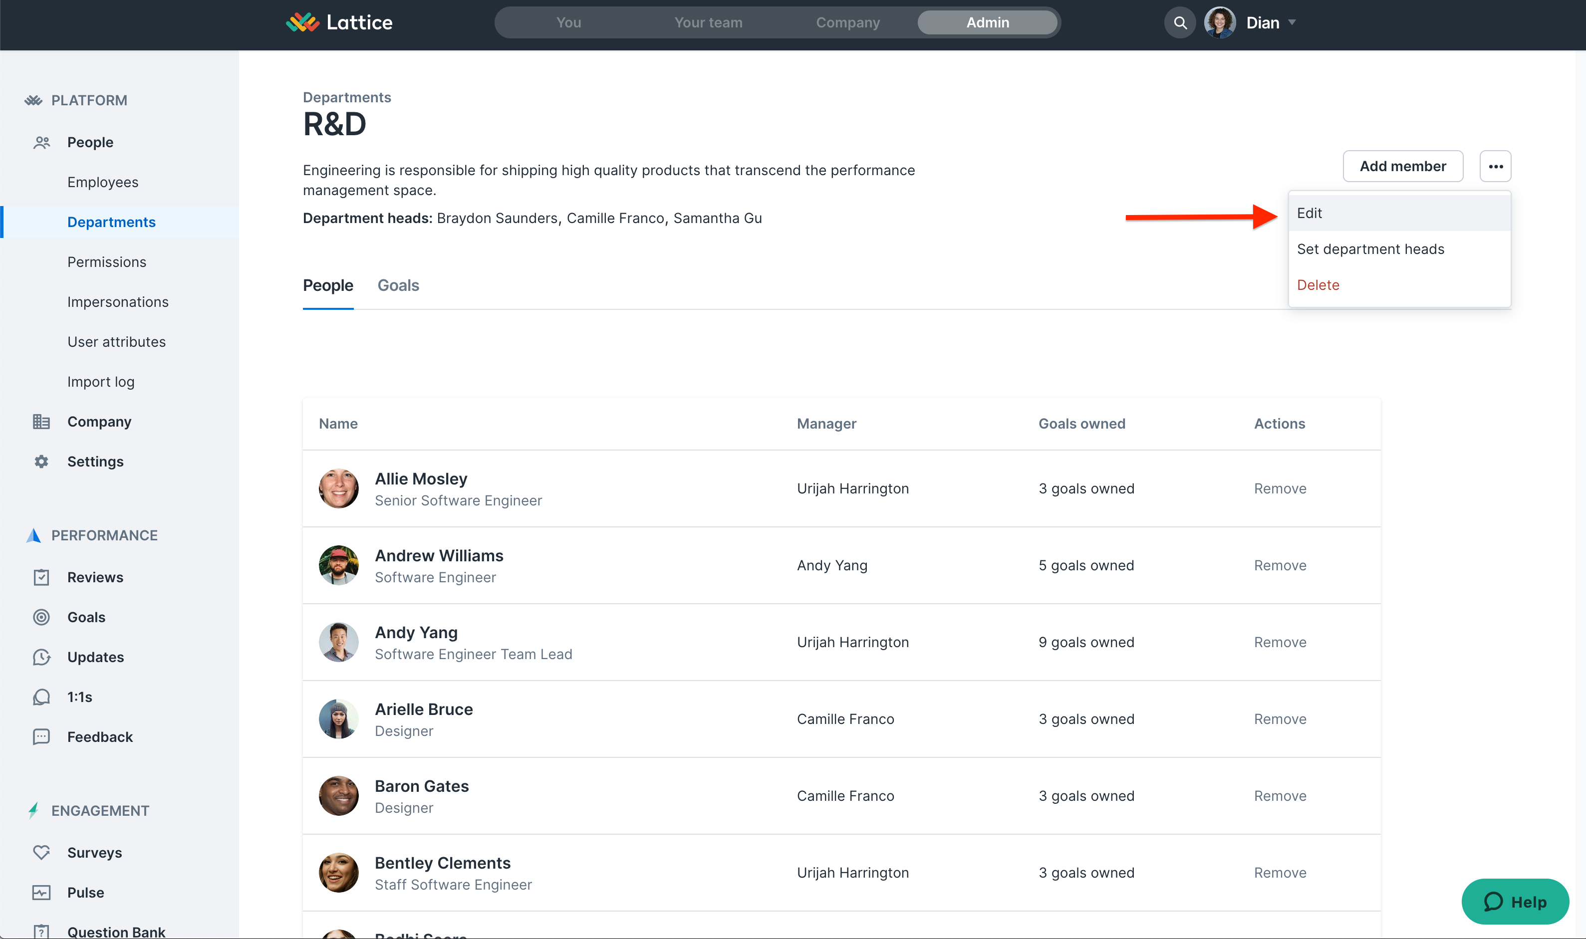The width and height of the screenshot is (1586, 939).
Task: Click the Performance section icon
Action: pyautogui.click(x=33, y=535)
